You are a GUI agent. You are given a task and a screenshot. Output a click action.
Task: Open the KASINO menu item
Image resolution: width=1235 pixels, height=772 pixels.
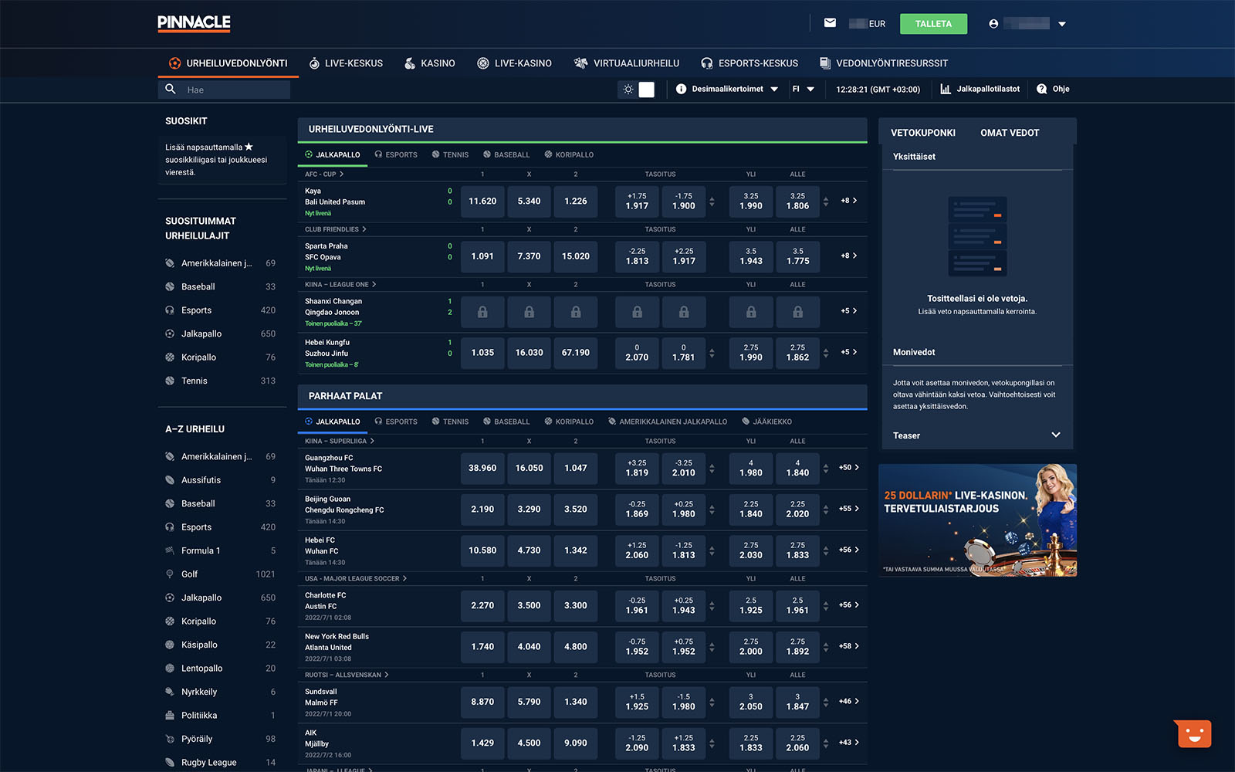(x=430, y=63)
